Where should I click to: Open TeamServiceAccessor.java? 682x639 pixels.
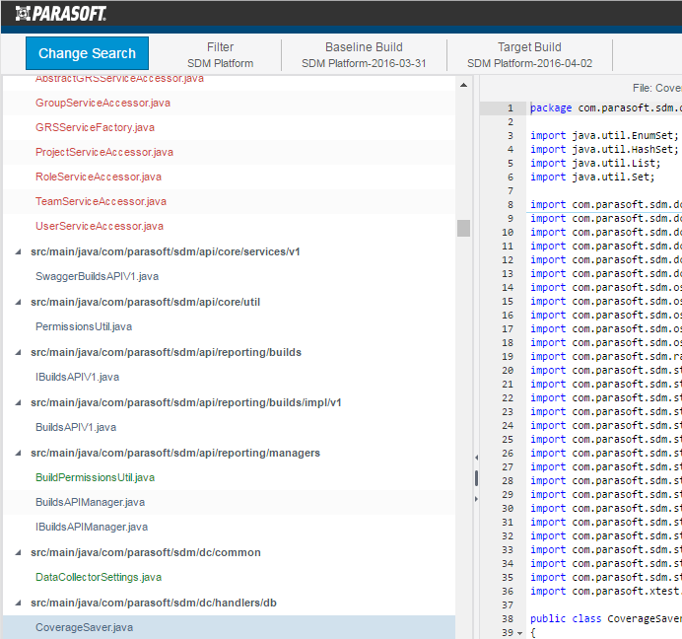101,201
